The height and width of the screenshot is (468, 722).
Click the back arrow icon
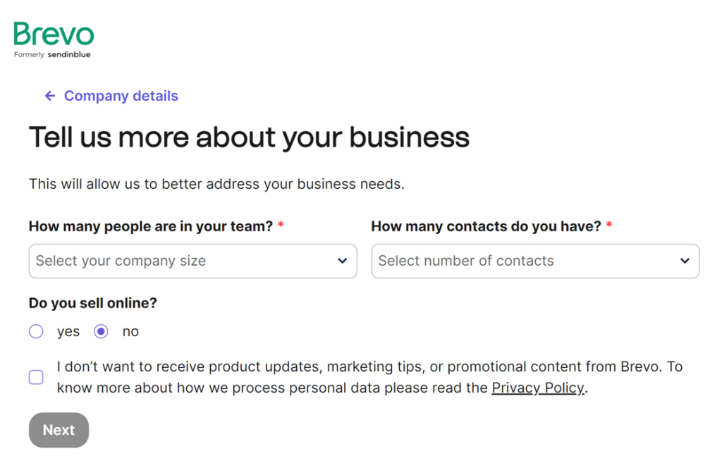pos(49,96)
